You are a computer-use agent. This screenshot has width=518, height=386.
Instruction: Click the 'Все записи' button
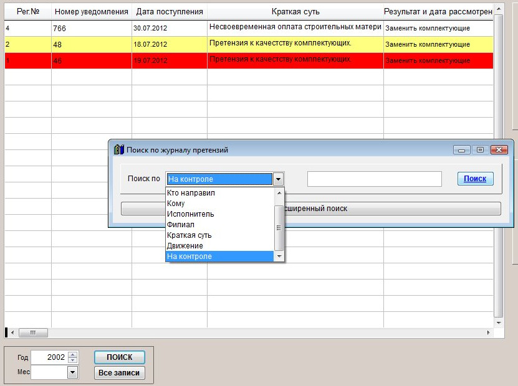[x=119, y=373]
